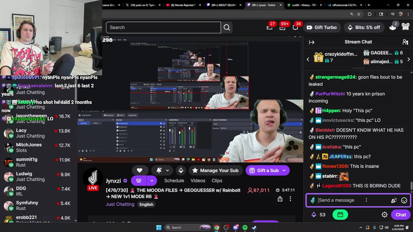Click the Manage Your Sub button
This screenshot has height=232, width=413.
[215, 170]
